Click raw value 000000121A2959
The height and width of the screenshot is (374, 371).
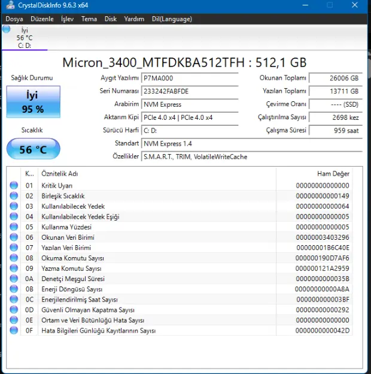pyautogui.click(x=323, y=269)
